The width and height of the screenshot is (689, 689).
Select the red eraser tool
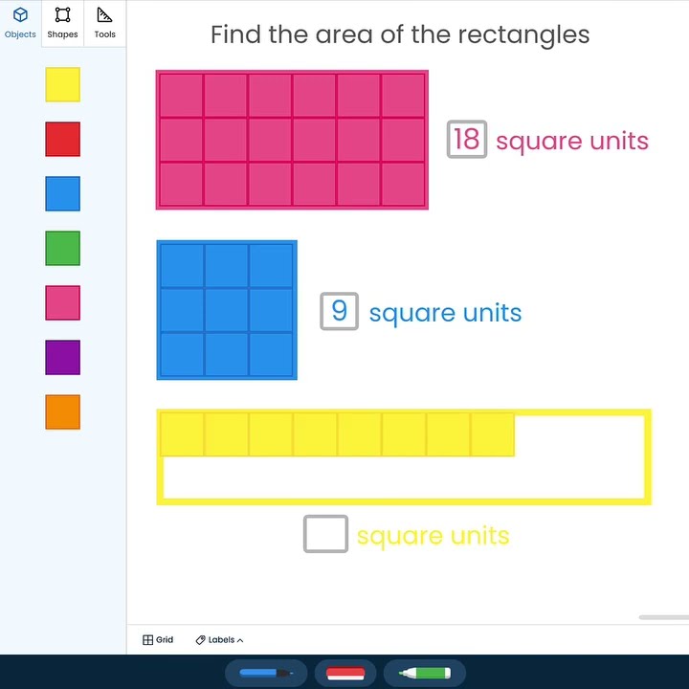pyautogui.click(x=345, y=673)
